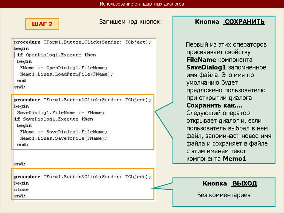The width and height of the screenshot is (284, 213).
Task: Click the Memo1.Lines.SaveToFile(FName) line
Action: click(64, 138)
